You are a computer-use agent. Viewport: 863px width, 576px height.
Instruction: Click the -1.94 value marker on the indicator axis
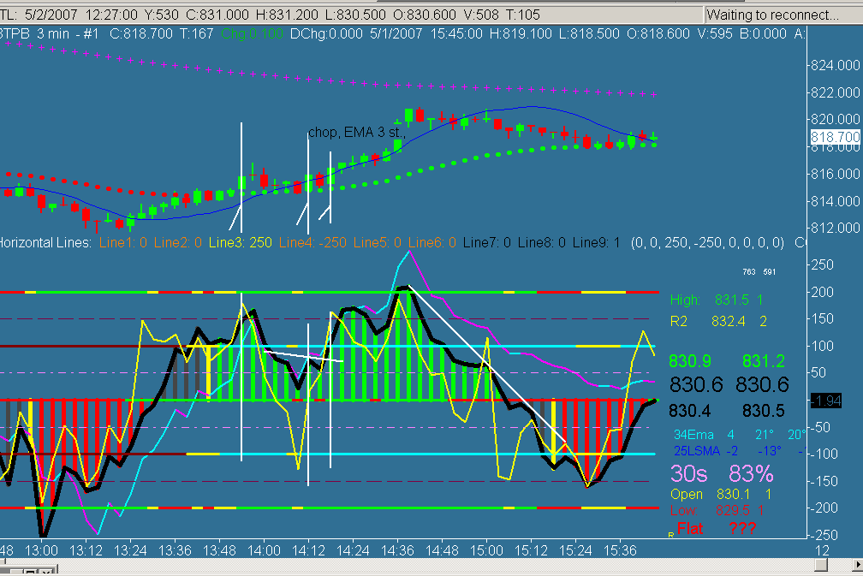point(826,401)
